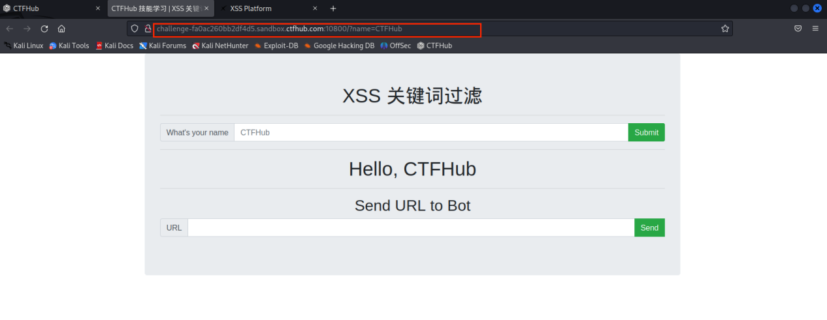Click the What's your name label
The height and width of the screenshot is (320, 827).
point(197,132)
